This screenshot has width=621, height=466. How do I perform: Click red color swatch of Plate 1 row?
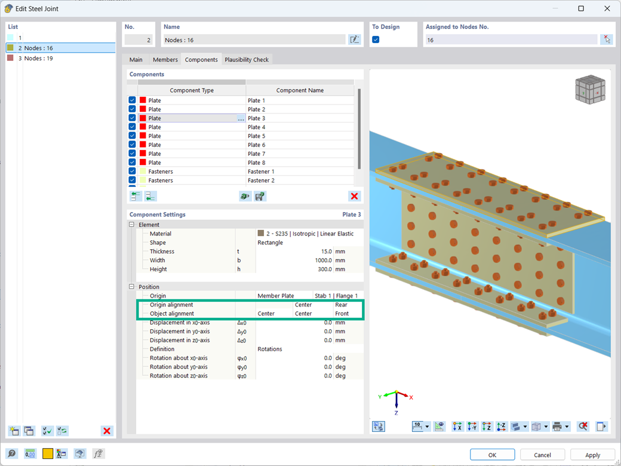[x=143, y=100]
